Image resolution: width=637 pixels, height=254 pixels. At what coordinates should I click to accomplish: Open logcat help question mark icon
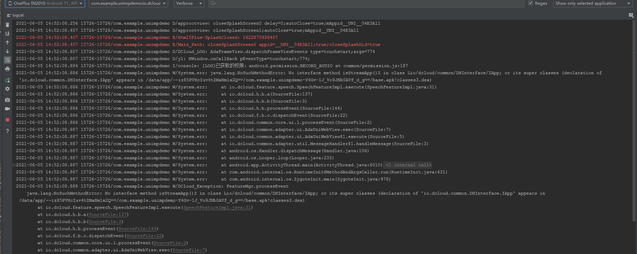coord(7,131)
